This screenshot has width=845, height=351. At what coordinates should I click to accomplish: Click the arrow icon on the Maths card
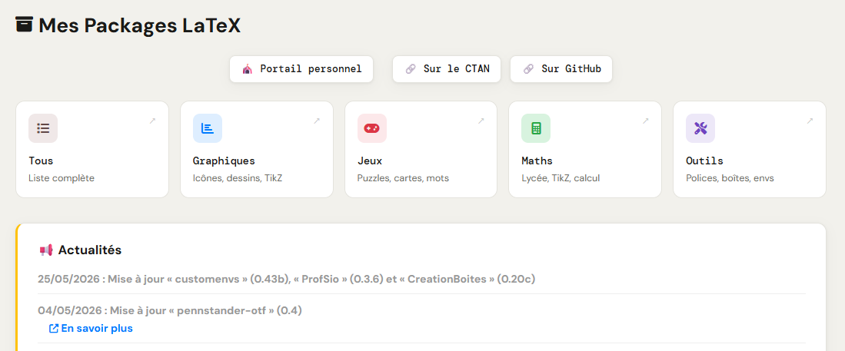pos(646,121)
